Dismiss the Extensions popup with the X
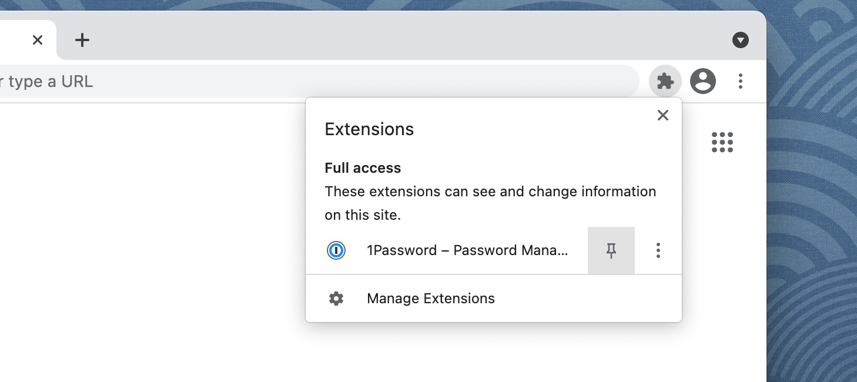Screen dimensions: 857x382 [x=663, y=115]
